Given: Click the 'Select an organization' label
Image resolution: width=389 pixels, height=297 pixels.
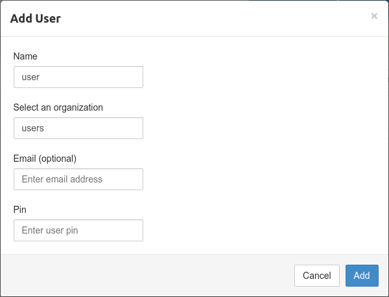Looking at the screenshot, I should point(58,107).
